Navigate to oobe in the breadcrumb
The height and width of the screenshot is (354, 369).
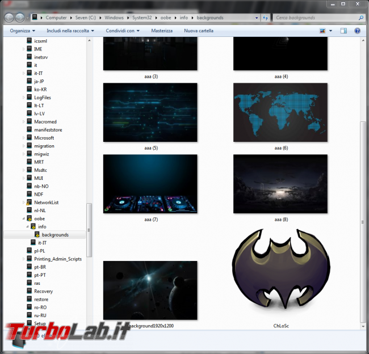coord(166,18)
